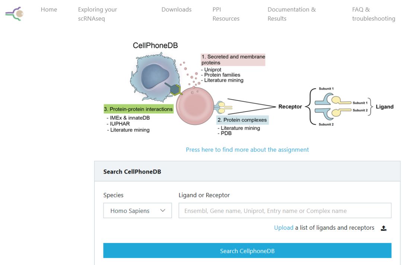Image resolution: width=402 pixels, height=265 pixels.
Task: Open the Home menu item
Action: pyautogui.click(x=49, y=9)
